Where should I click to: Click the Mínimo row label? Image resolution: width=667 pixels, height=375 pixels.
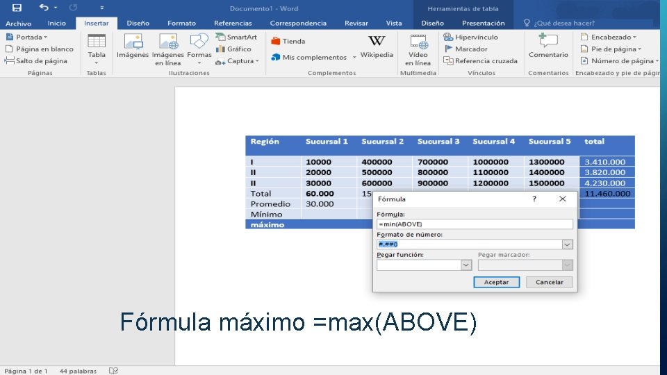(x=266, y=215)
